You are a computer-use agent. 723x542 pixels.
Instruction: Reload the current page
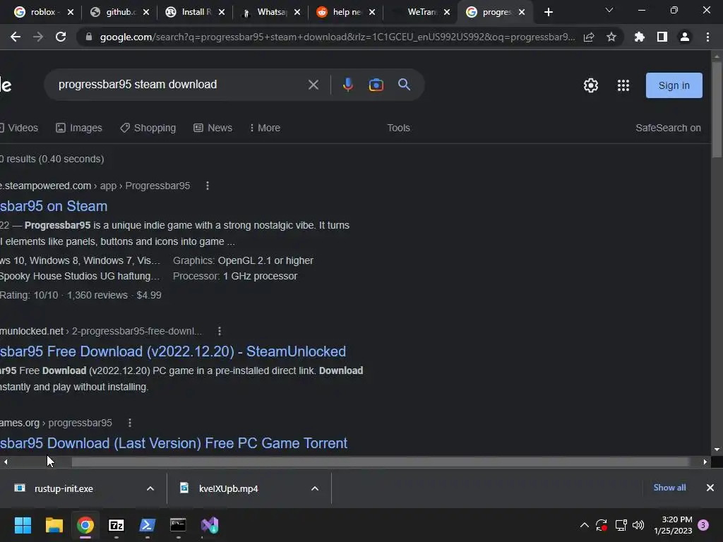pyautogui.click(x=61, y=37)
